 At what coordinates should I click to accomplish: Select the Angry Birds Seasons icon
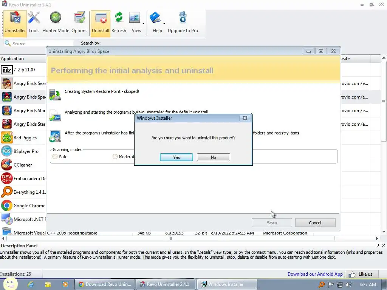tap(7, 83)
